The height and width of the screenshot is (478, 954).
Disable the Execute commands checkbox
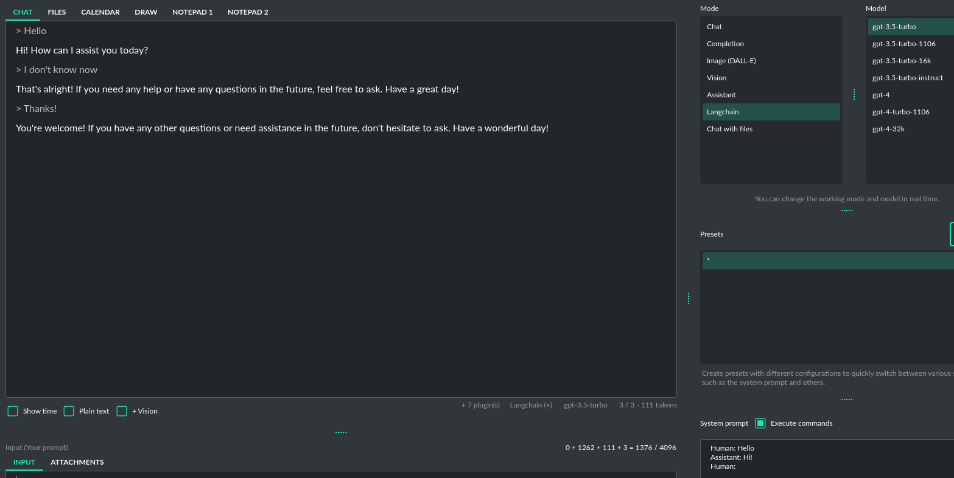click(760, 423)
